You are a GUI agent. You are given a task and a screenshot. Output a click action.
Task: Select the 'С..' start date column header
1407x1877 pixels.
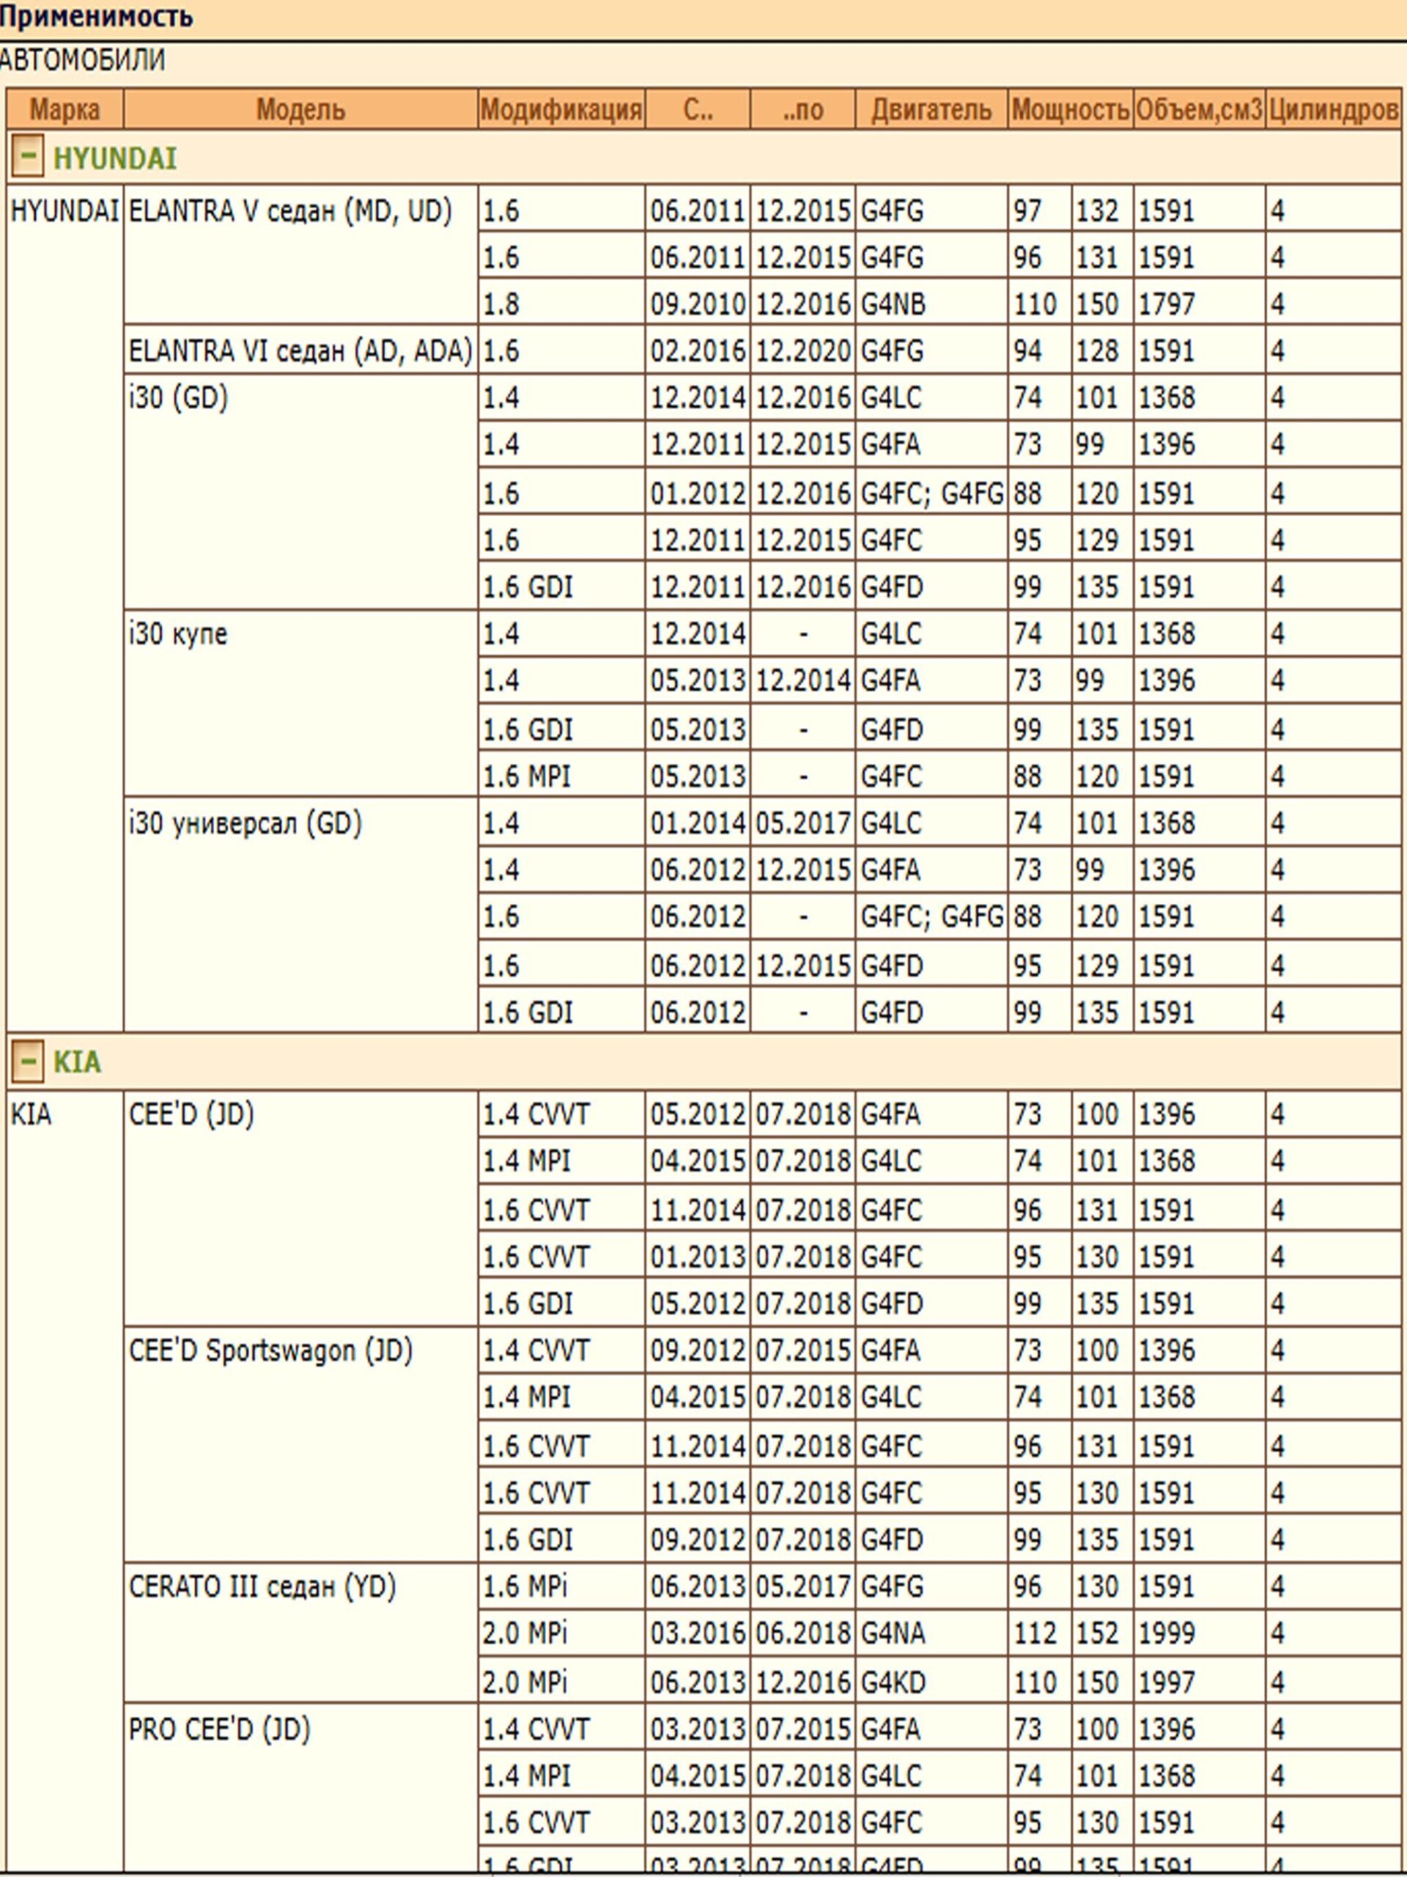[697, 109]
